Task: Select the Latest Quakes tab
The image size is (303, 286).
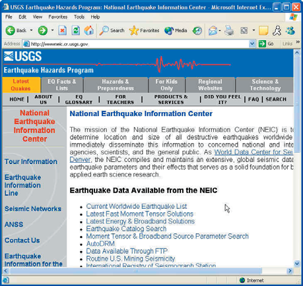Action: [x=21, y=85]
